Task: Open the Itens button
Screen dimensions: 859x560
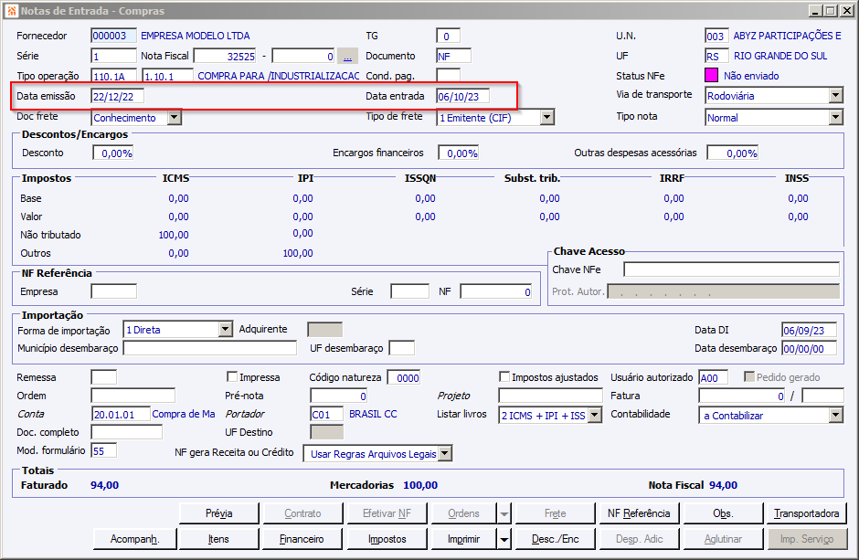Action: point(218,539)
